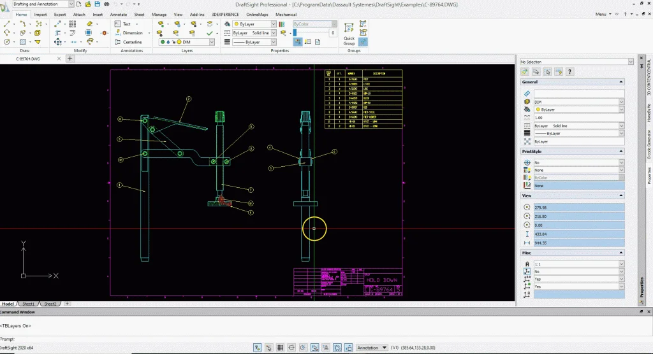Open the Annotation scale dropdown in status bar
This screenshot has width=653, height=354.
pos(374,348)
